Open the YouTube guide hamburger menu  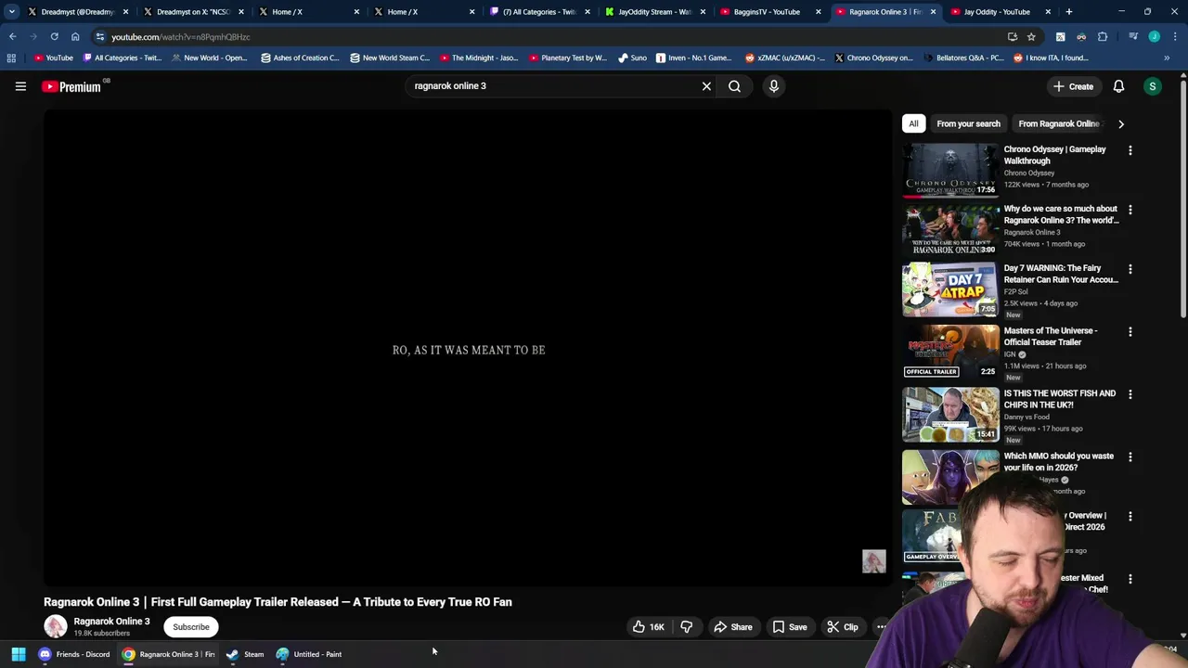tap(20, 86)
